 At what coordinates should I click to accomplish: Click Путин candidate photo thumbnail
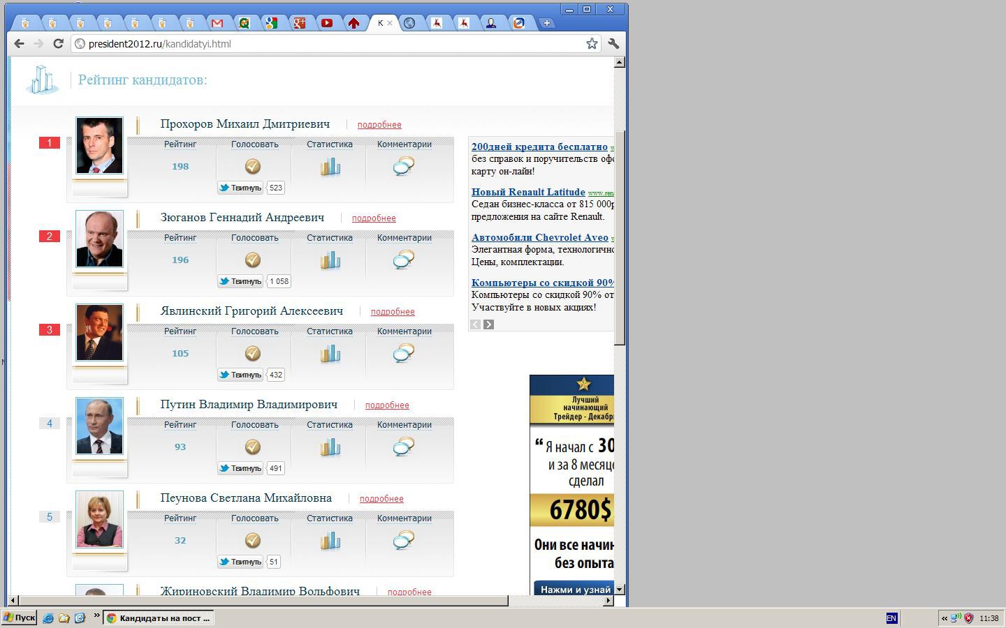(99, 426)
